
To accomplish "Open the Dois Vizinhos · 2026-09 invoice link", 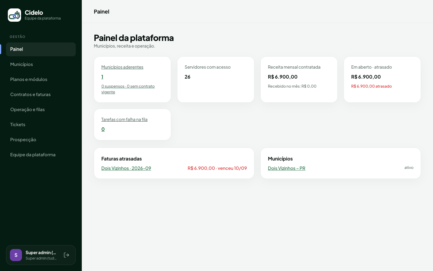I will click(126, 168).
